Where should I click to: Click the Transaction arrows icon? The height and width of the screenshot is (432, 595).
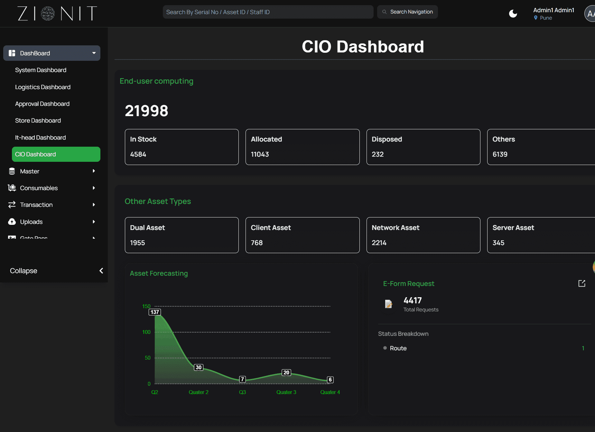(x=12, y=205)
